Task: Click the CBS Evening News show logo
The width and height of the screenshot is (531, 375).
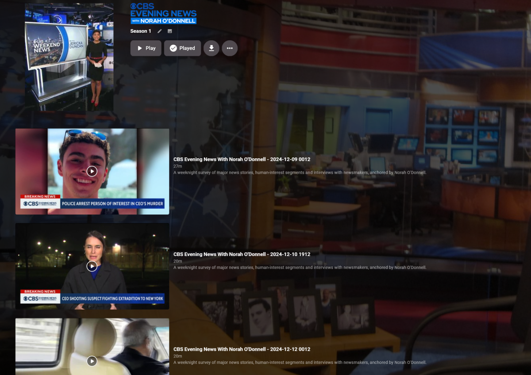Action: (163, 13)
